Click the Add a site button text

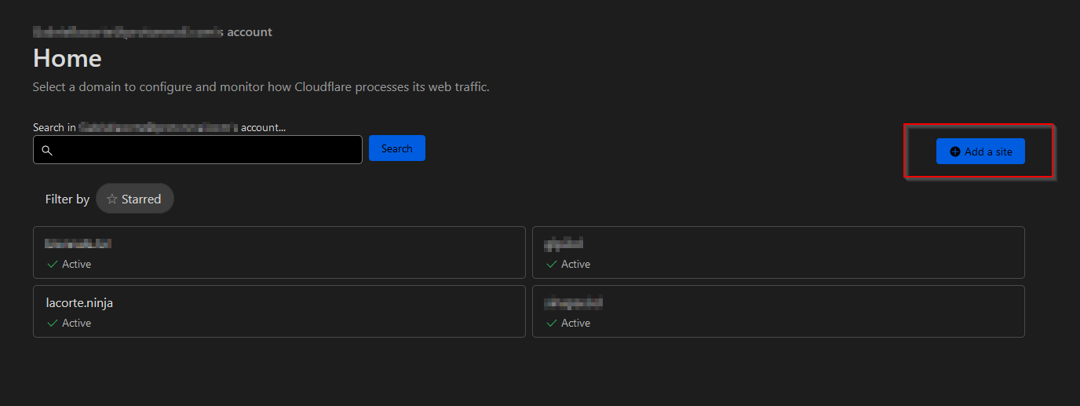tap(988, 152)
